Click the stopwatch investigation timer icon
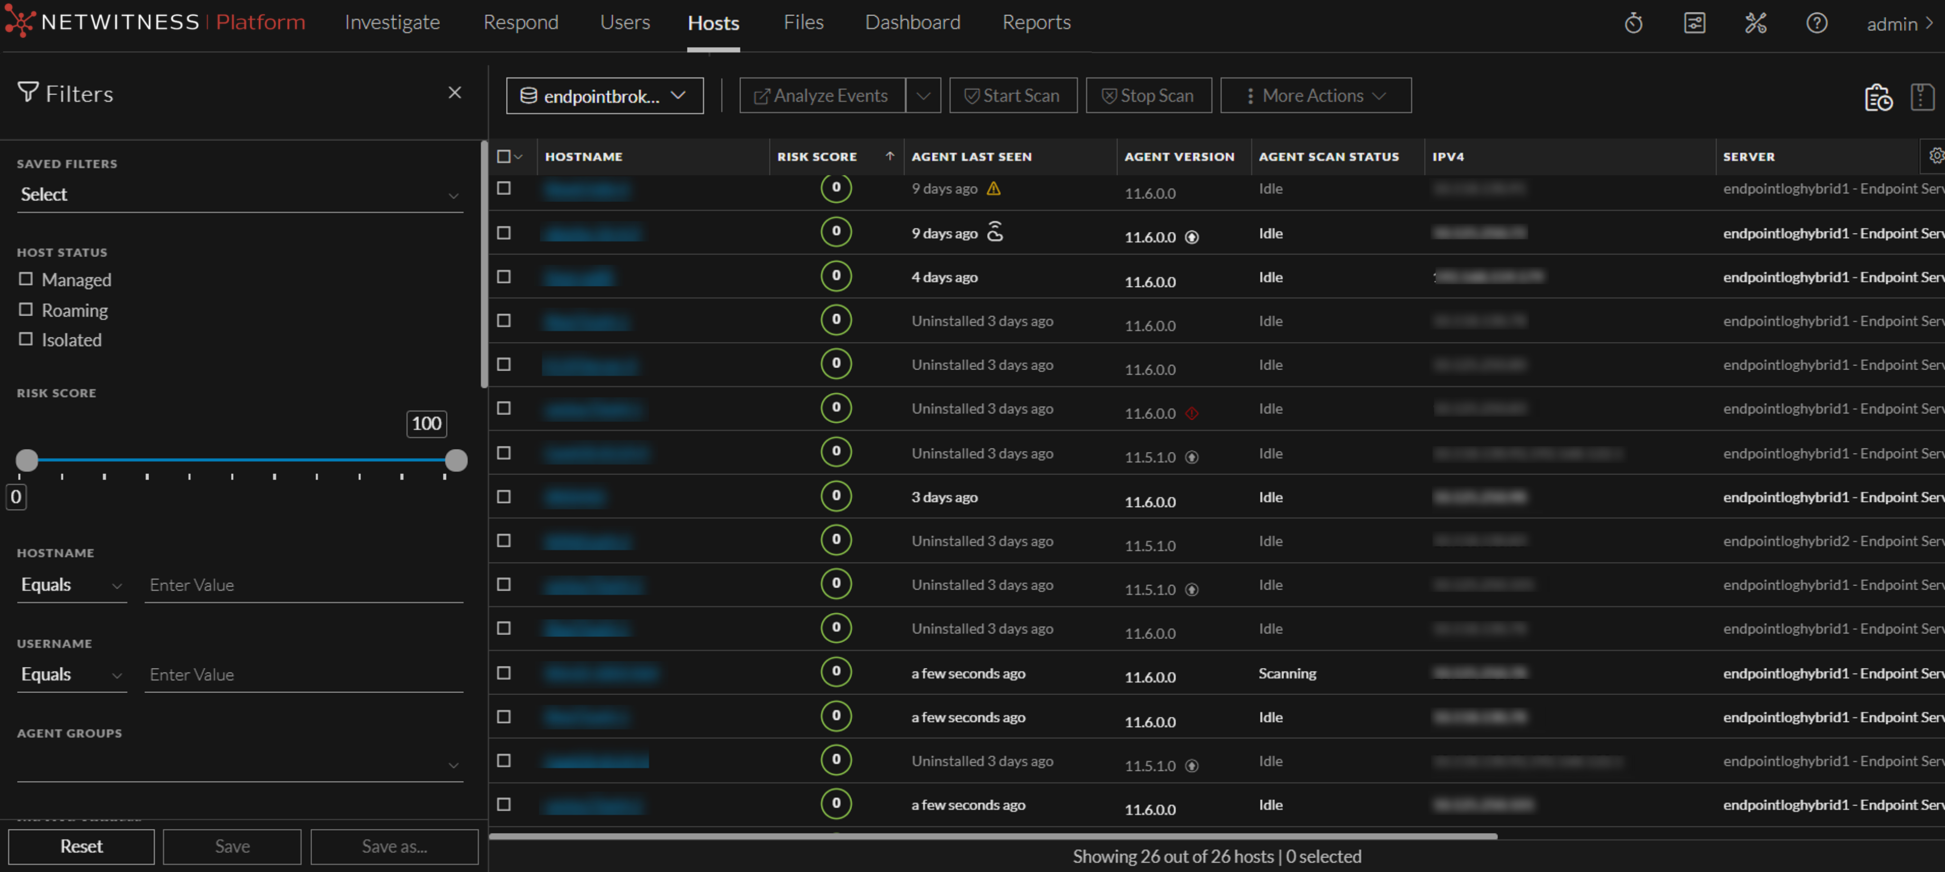 click(1633, 22)
